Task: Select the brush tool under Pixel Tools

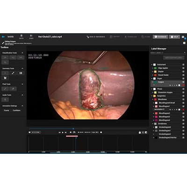Action: (5, 89)
